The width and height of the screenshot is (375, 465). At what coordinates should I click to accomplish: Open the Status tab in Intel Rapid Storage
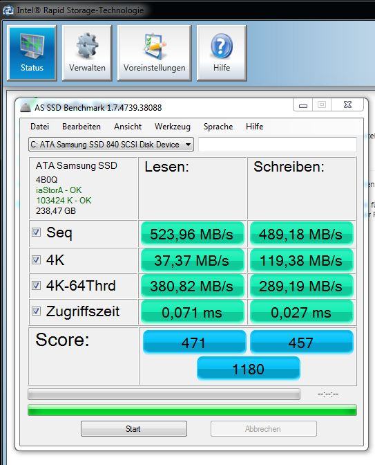32,53
